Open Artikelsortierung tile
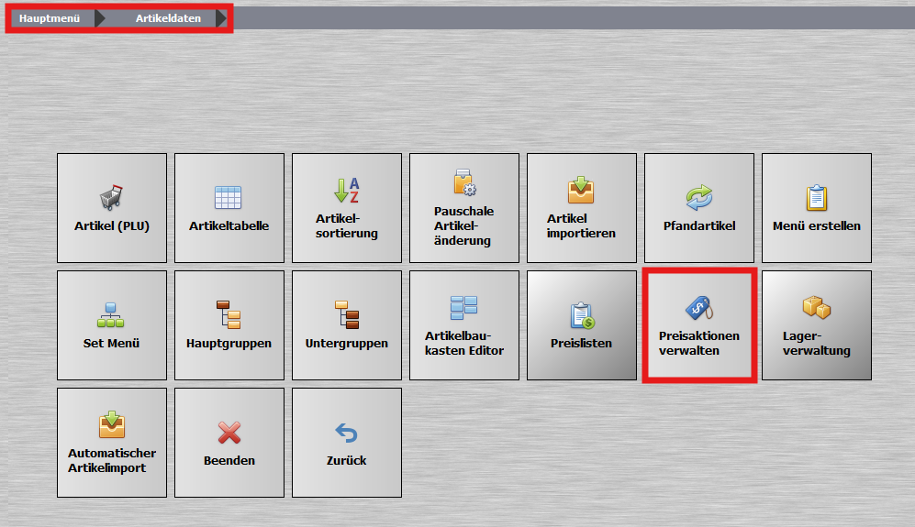The height and width of the screenshot is (527, 915). coord(347,208)
